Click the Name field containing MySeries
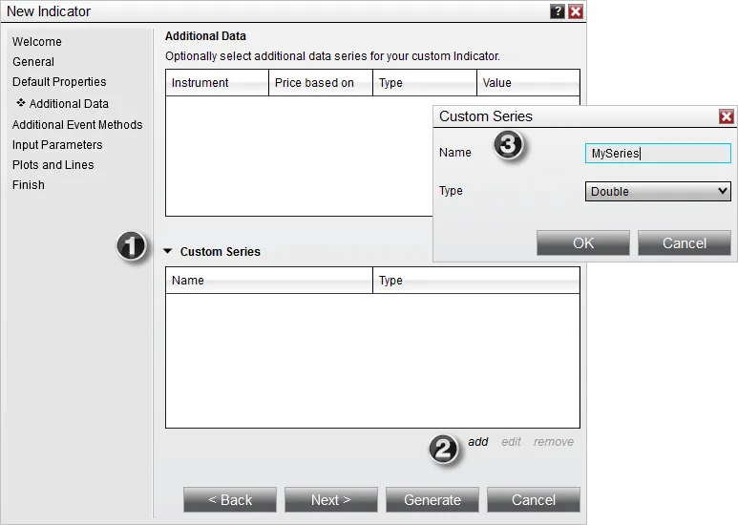The width and height of the screenshot is (738, 525). pyautogui.click(x=658, y=154)
